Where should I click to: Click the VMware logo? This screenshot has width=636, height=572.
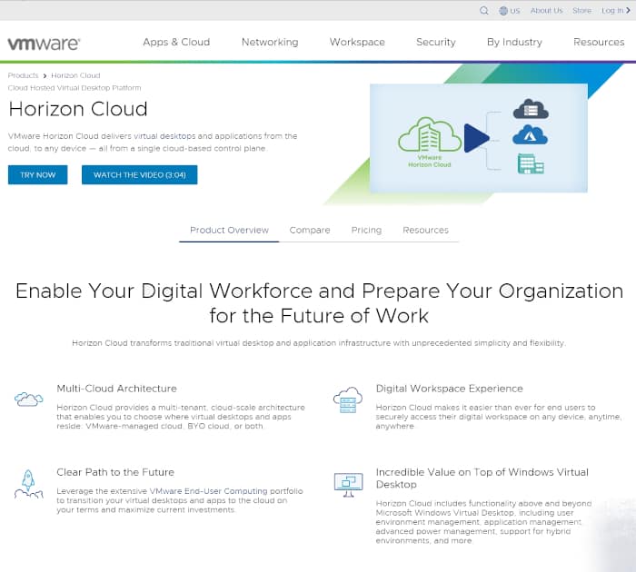[x=44, y=43]
